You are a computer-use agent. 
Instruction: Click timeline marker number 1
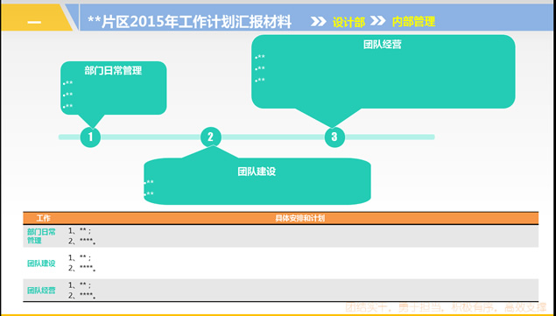90,137
